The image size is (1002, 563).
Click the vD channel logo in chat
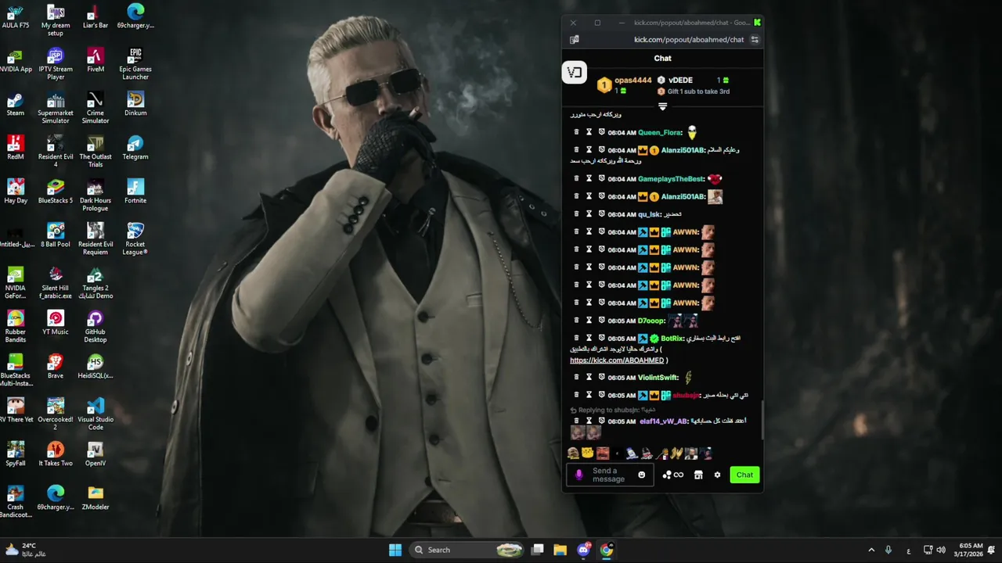tap(575, 73)
